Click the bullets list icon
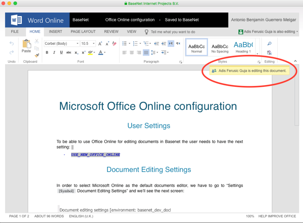This screenshot has width=303, height=223. [125, 44]
